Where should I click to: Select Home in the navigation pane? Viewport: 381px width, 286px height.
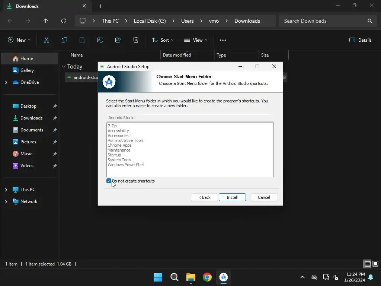(29, 58)
